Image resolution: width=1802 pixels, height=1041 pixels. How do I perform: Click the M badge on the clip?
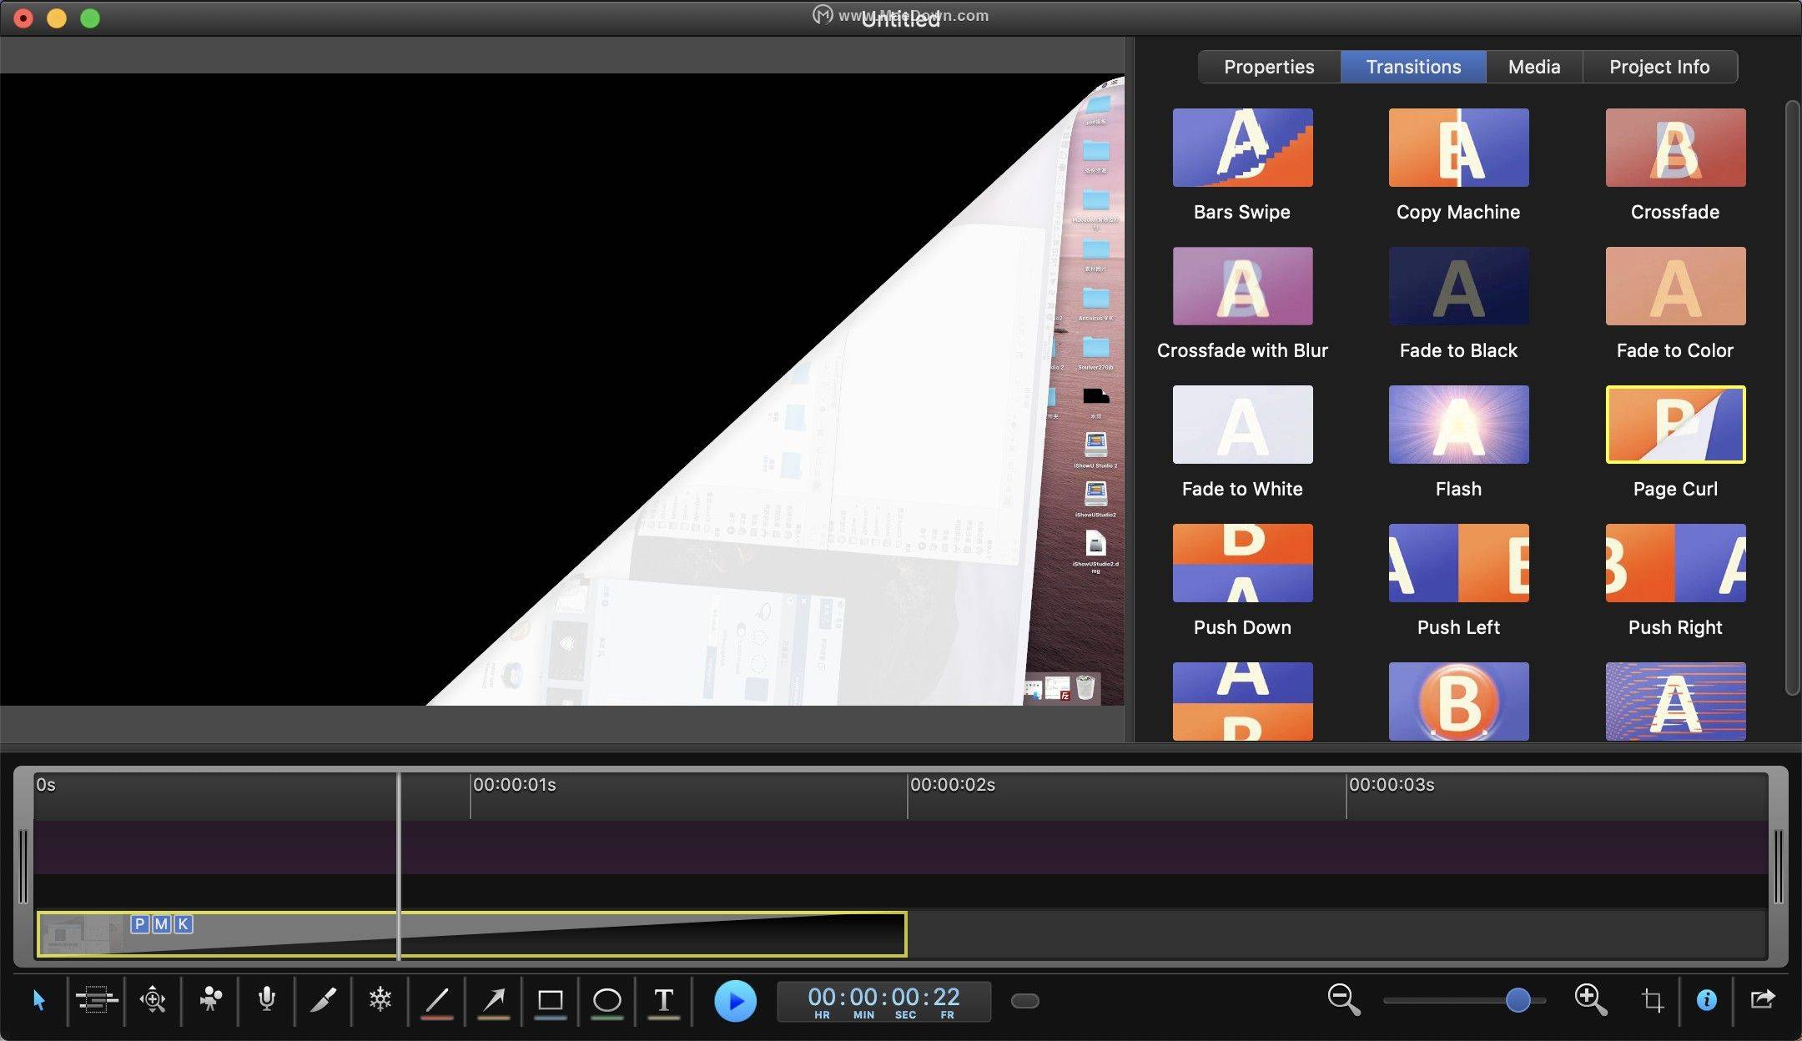click(x=161, y=924)
